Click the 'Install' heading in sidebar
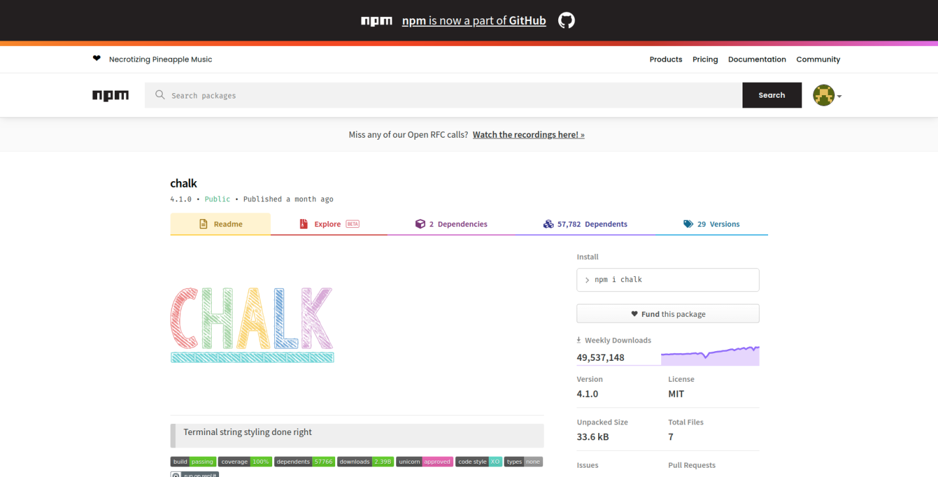Image resolution: width=938 pixels, height=477 pixels. 588,257
